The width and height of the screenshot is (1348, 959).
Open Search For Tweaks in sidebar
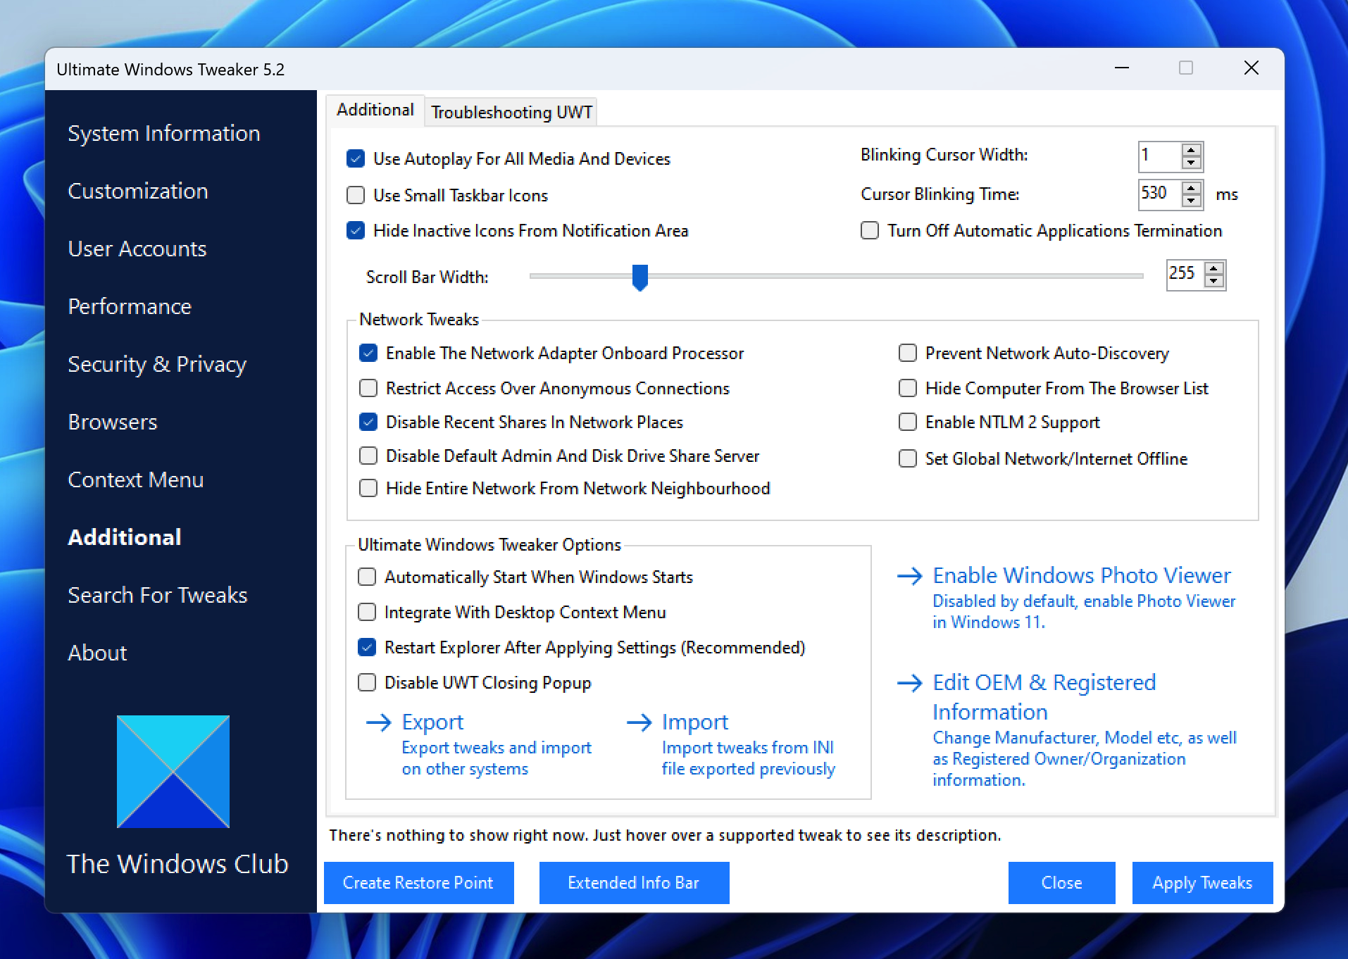[x=158, y=595]
